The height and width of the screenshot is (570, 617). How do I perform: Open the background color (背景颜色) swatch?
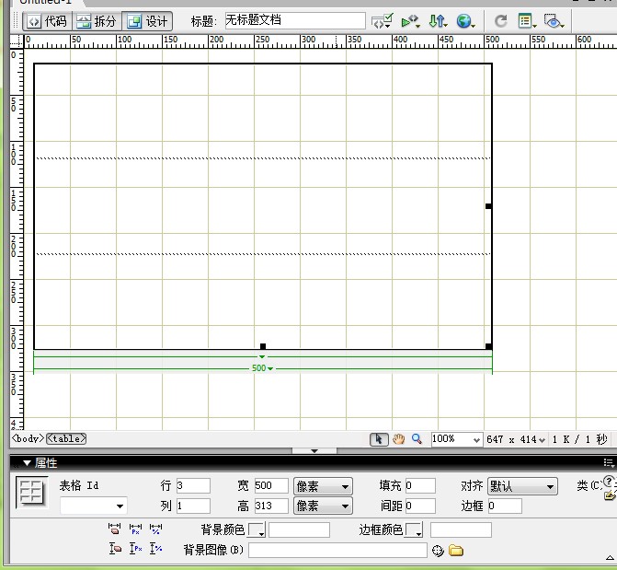[x=257, y=529]
